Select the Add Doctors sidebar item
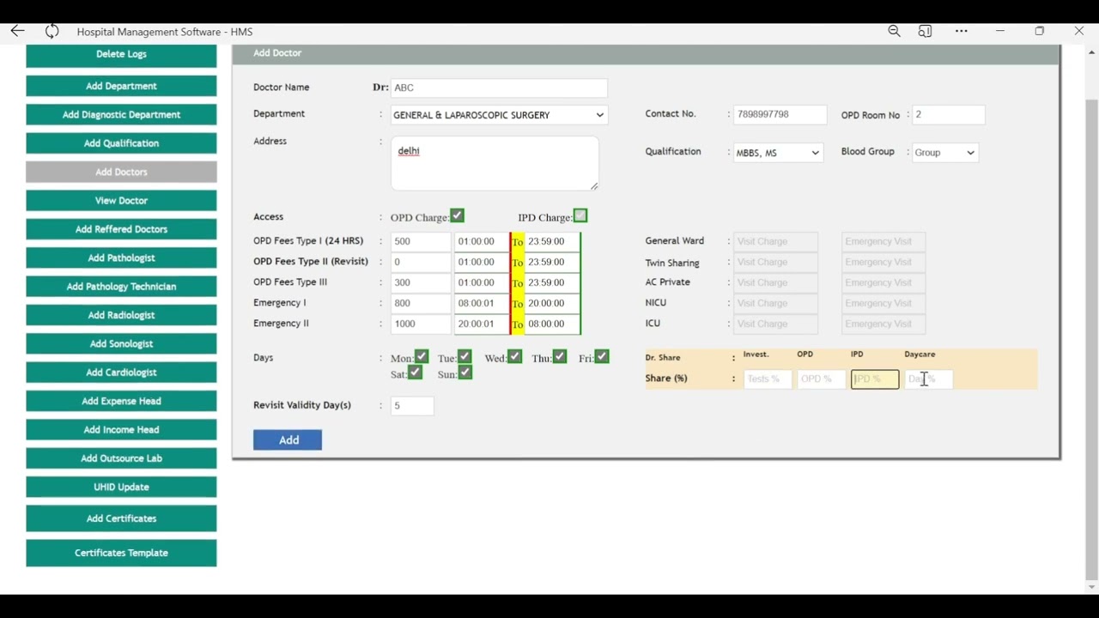Image resolution: width=1099 pixels, height=618 pixels. click(121, 172)
